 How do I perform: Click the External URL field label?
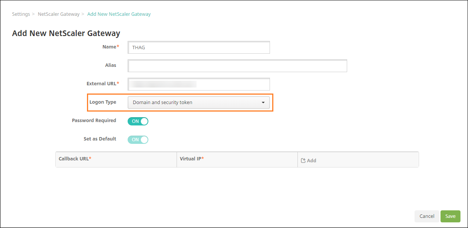[x=102, y=83]
